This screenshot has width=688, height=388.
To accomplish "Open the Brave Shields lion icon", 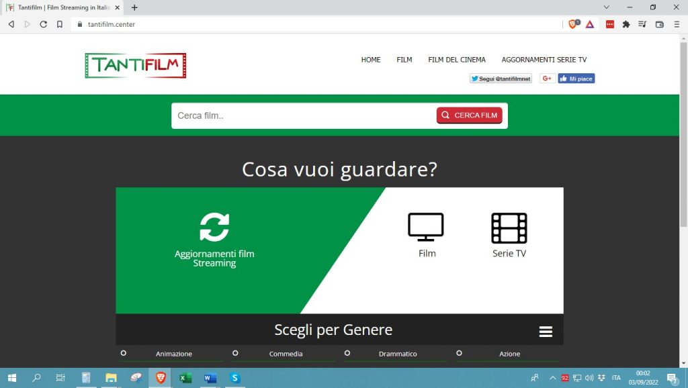I will pyautogui.click(x=573, y=24).
